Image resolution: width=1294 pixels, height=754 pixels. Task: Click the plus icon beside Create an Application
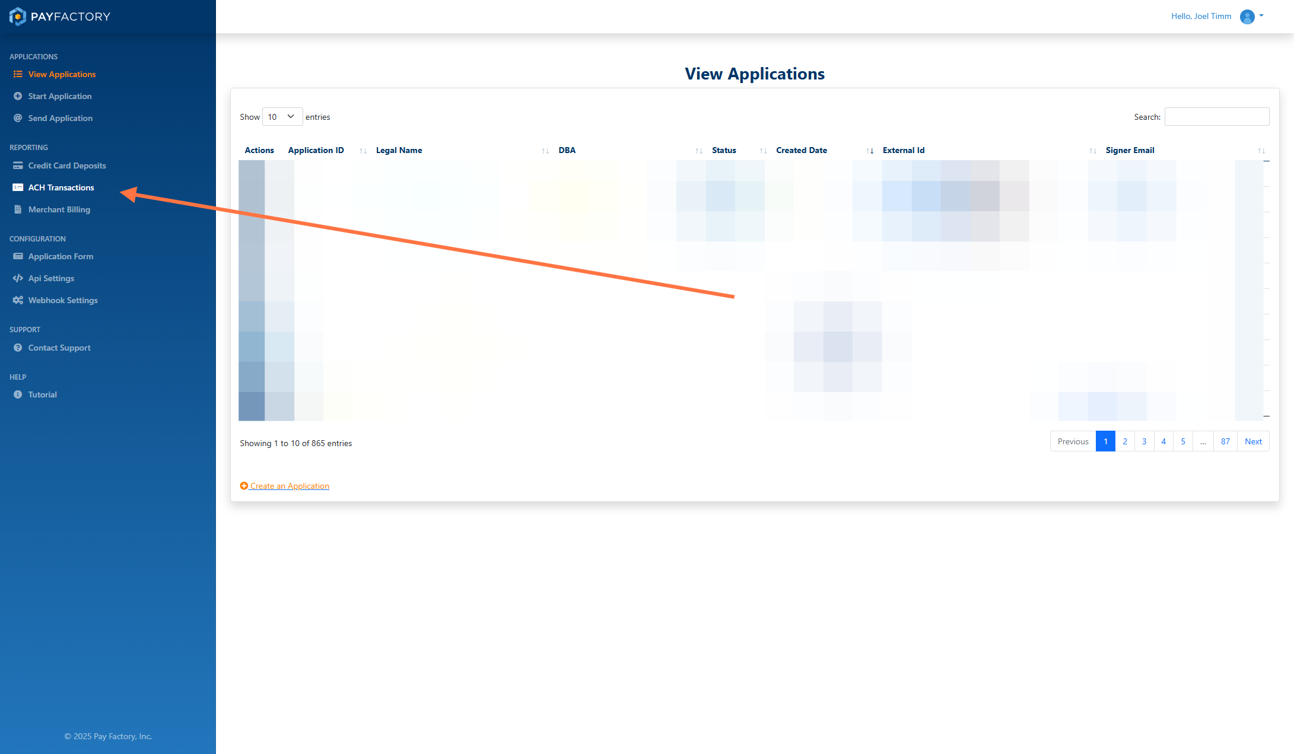[x=244, y=486]
